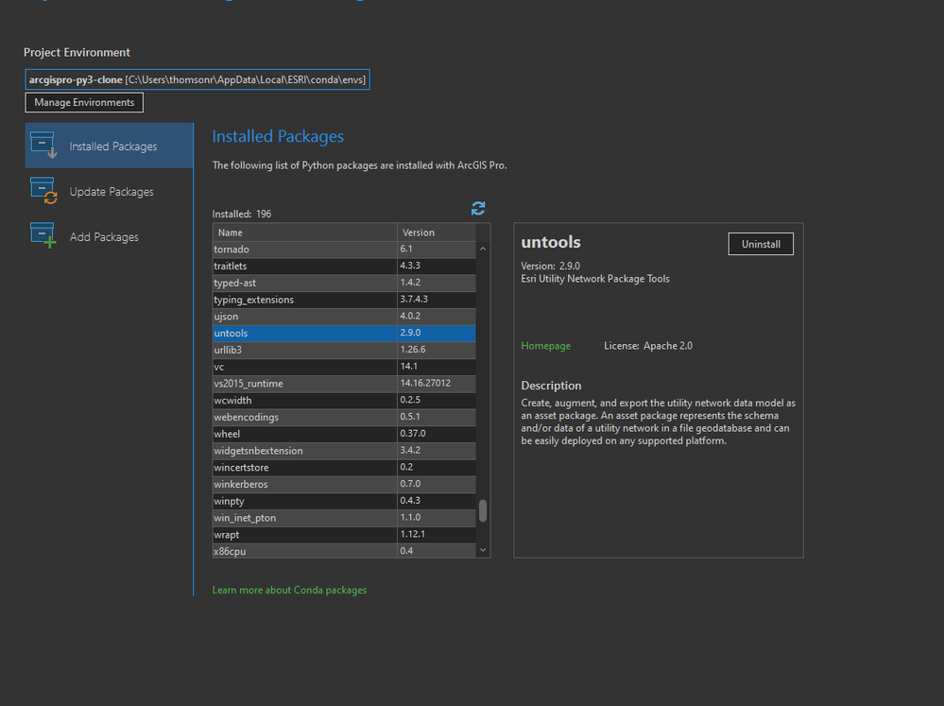Screen dimensions: 944x706
Task: Open the Installed Packages tab
Action: click(112, 146)
